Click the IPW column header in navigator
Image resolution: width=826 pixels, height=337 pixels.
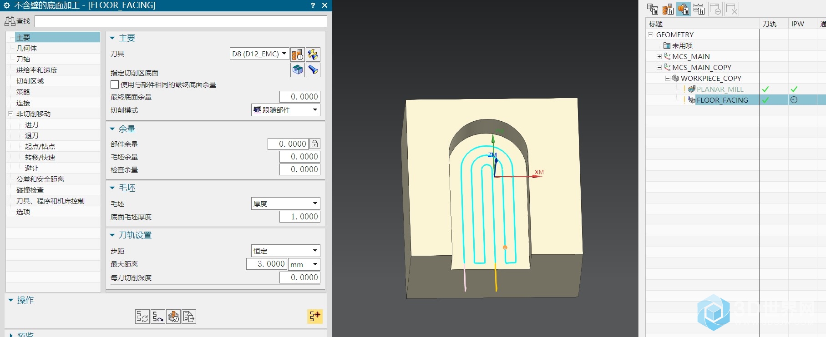(803, 24)
